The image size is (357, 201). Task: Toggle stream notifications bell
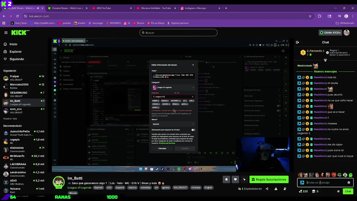click(226, 180)
